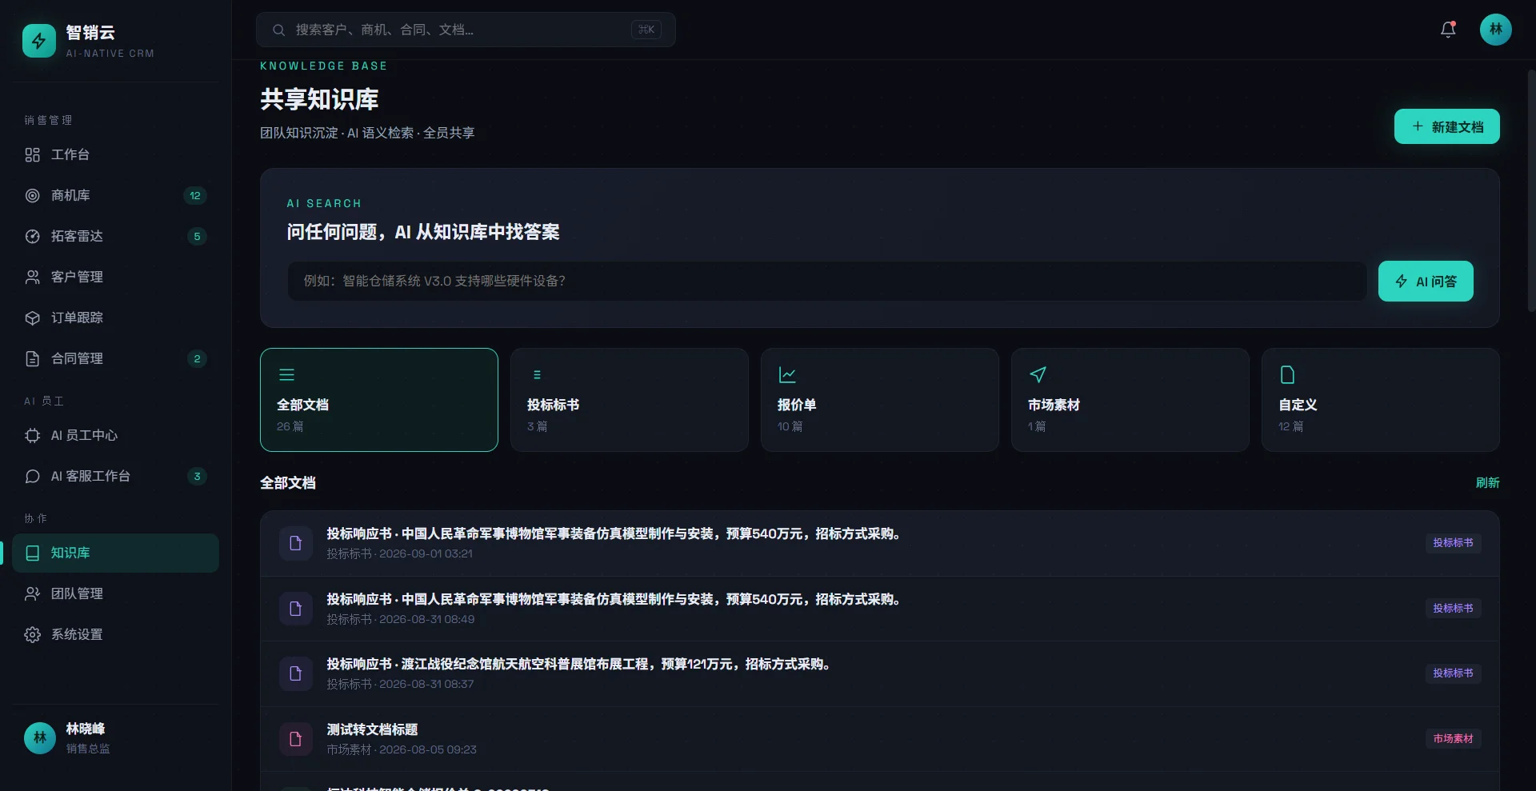
Task: Click the 自定义 file icon
Action: click(1287, 374)
